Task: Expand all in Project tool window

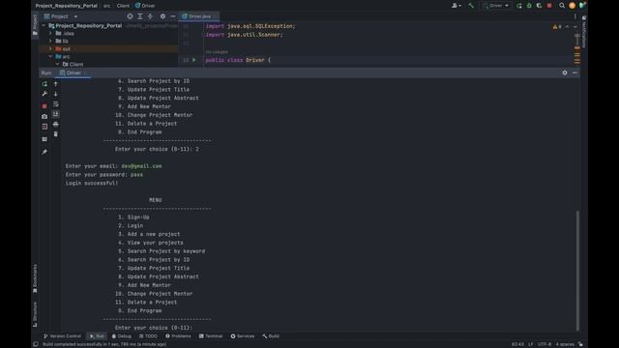Action: (139, 16)
